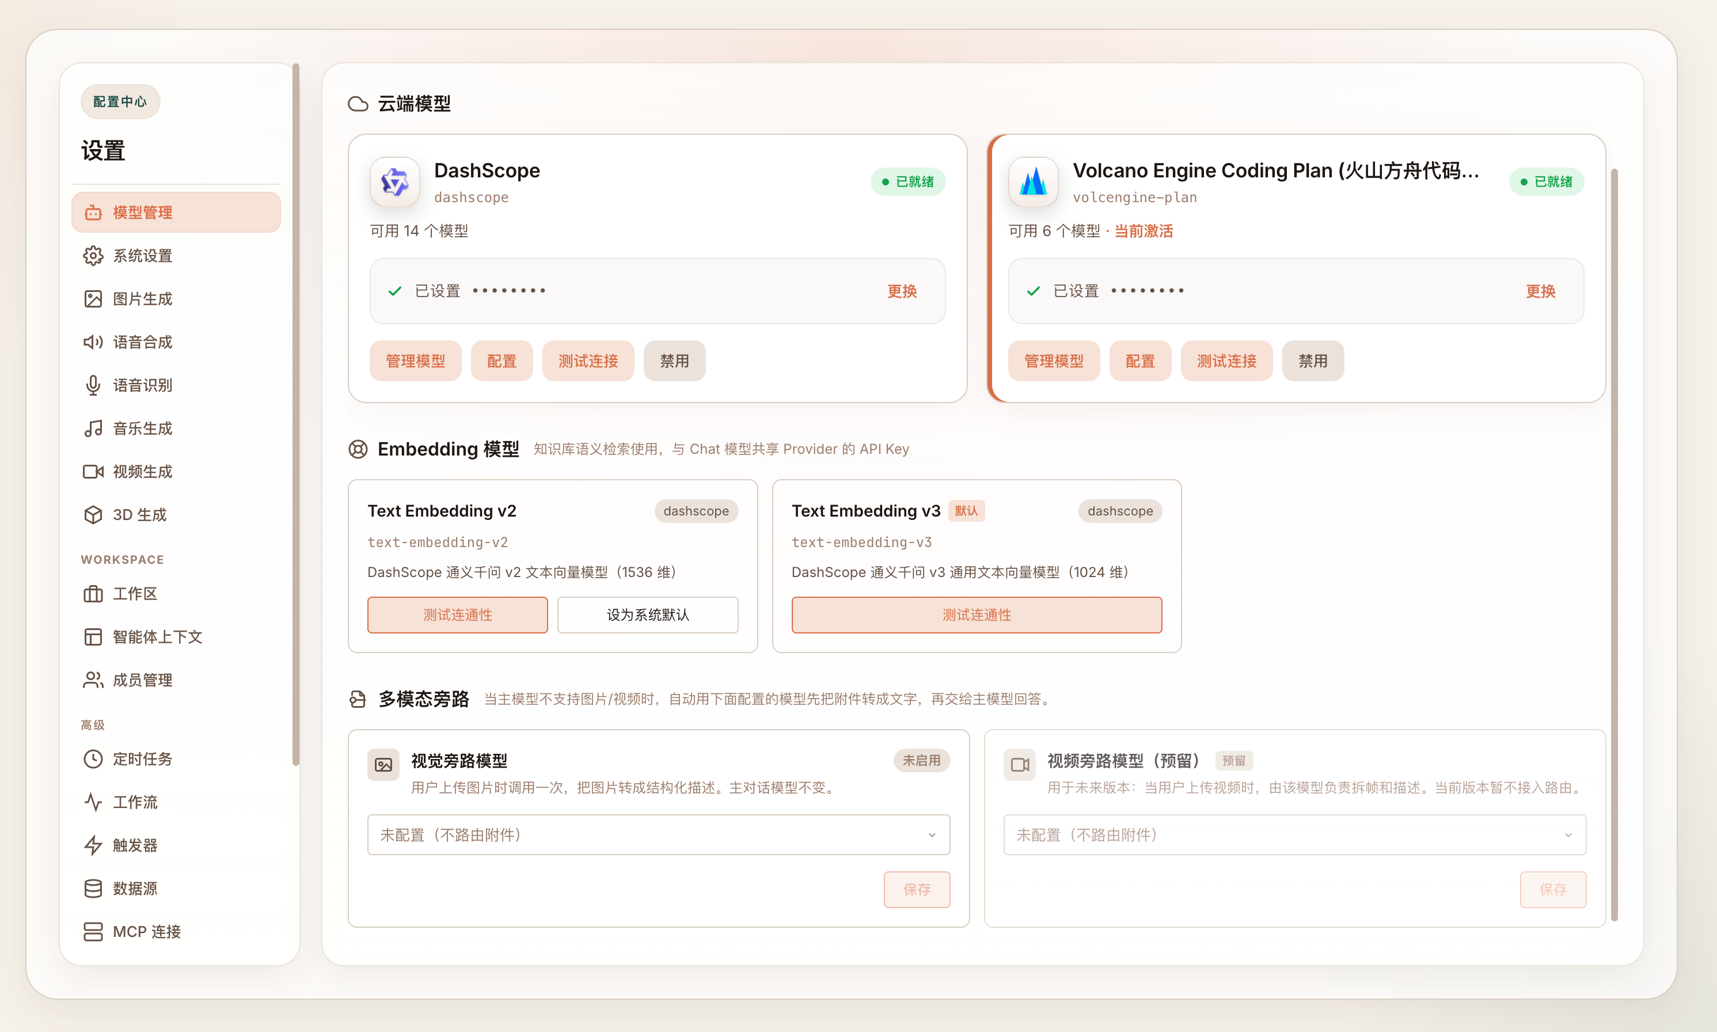This screenshot has height=1032, width=1717.
Task: Click the DashScope 已就绪 status badge
Action: (x=908, y=181)
